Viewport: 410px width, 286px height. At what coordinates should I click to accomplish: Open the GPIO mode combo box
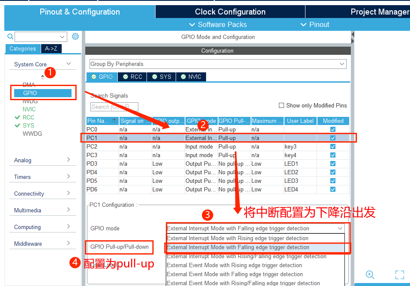click(x=255, y=228)
